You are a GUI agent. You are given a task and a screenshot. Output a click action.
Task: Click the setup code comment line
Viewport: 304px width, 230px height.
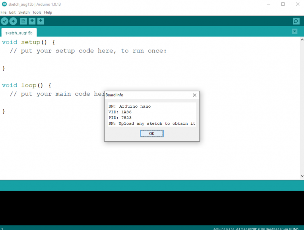[88, 51]
